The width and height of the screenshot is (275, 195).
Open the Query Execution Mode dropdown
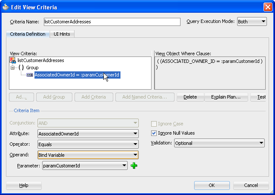coord(252,22)
